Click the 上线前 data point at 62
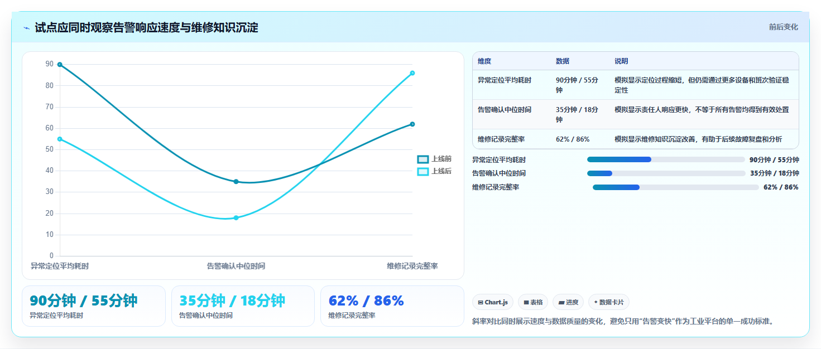 click(412, 124)
